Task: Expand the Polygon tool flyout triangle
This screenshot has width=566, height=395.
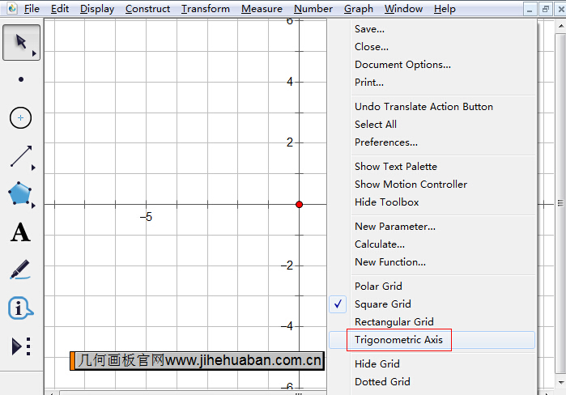Action: (33, 206)
